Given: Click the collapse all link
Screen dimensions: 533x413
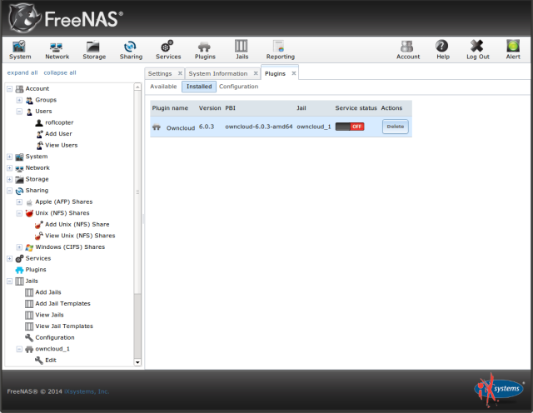Looking at the screenshot, I should (60, 72).
